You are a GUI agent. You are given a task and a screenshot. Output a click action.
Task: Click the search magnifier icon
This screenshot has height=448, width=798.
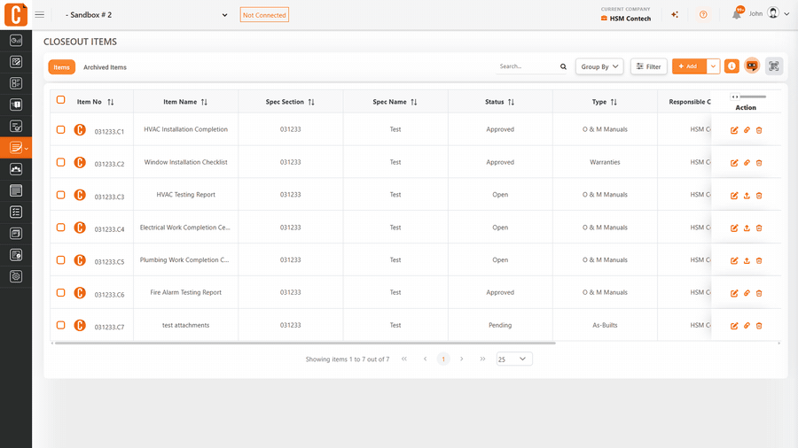(563, 66)
